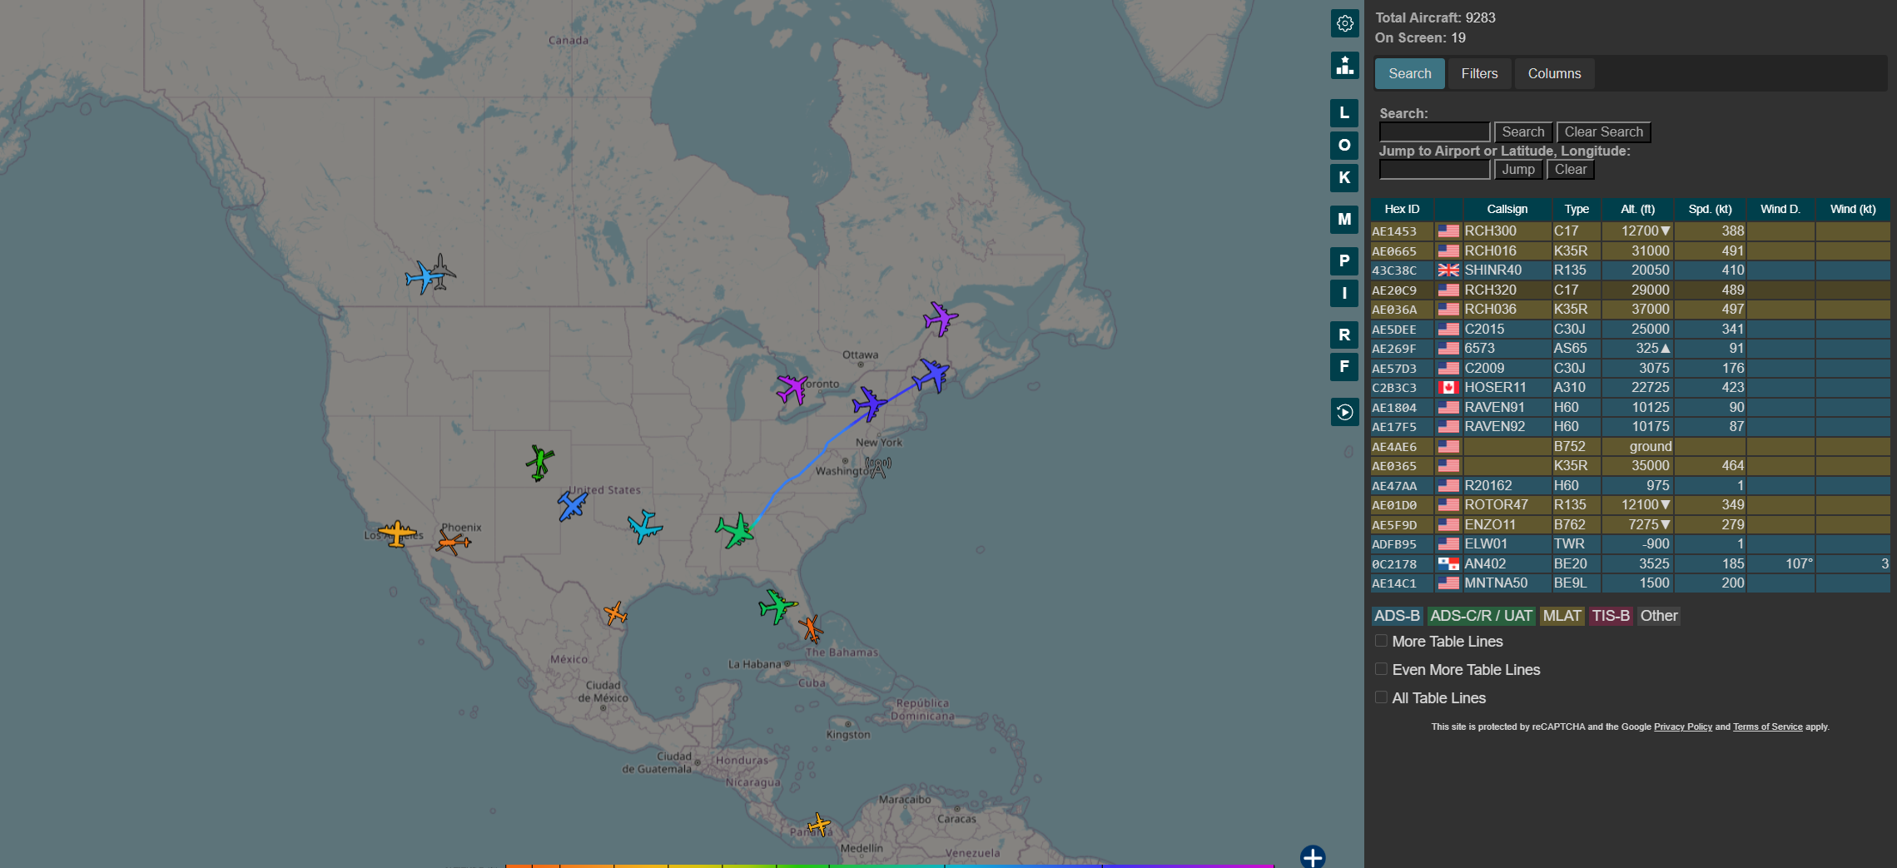1897x868 pixels.
Task: Select the blue aircraft under United States label
Action: tap(573, 505)
